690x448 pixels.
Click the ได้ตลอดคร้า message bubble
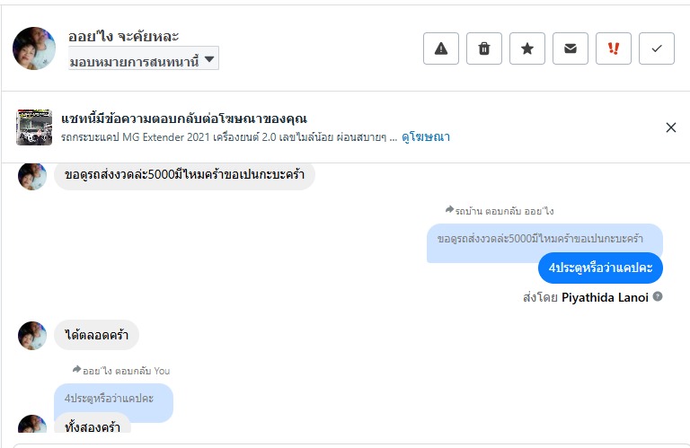97,335
